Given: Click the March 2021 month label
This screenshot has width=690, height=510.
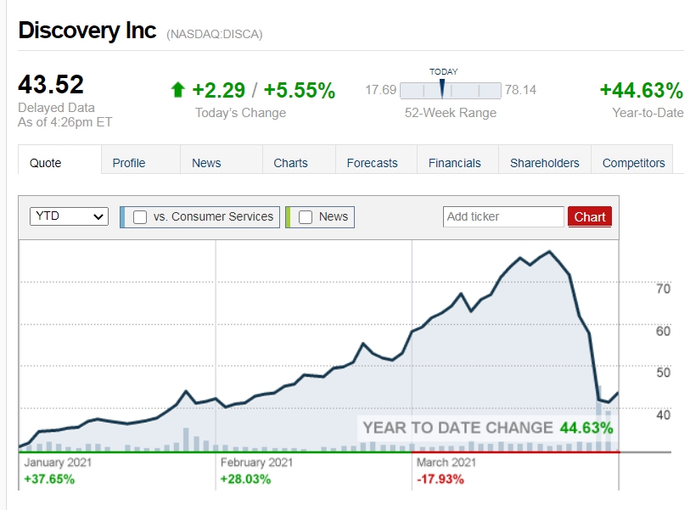Looking at the screenshot, I should click(x=446, y=462).
